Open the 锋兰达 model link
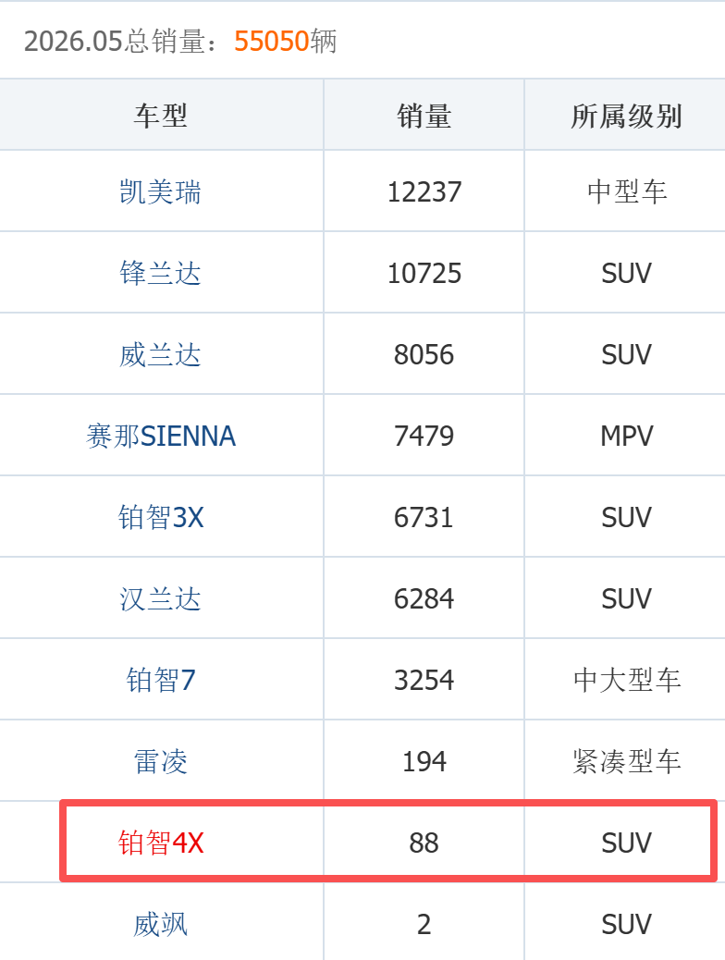Viewport: 725px width, 960px height. (x=160, y=273)
